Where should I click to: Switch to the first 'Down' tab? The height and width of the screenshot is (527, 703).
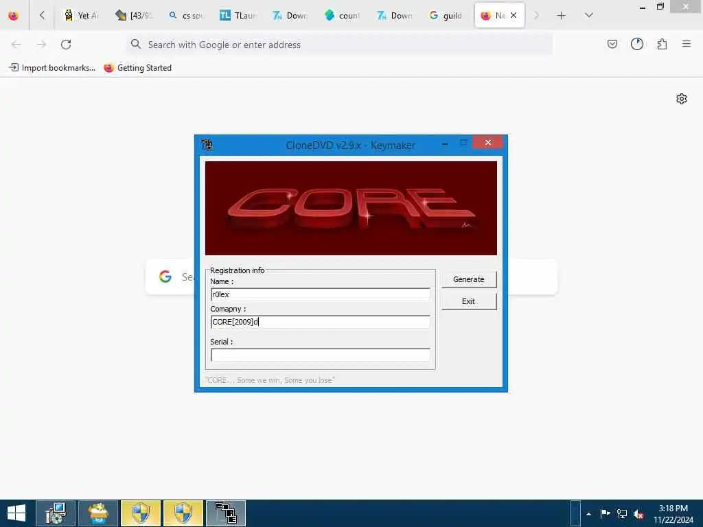pos(290,16)
